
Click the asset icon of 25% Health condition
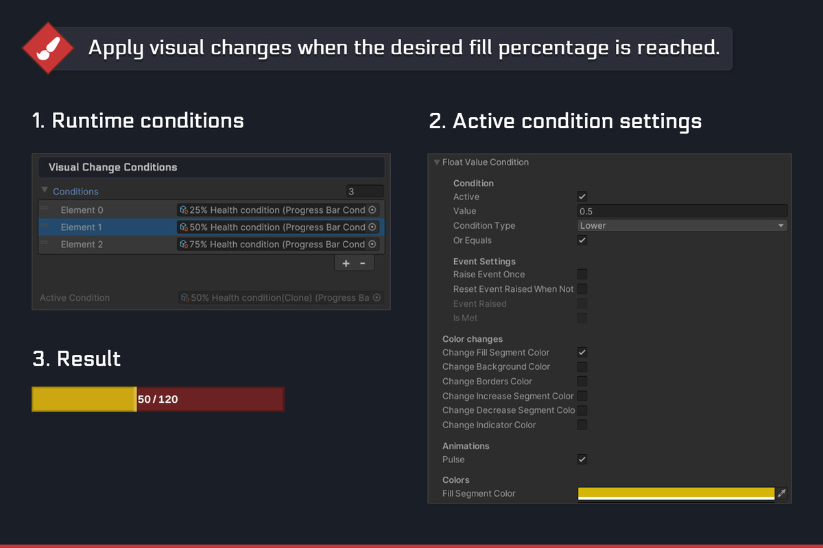pos(184,210)
